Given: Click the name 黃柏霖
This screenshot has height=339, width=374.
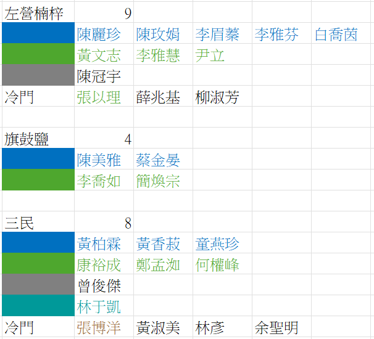Looking at the screenshot, I should click(x=99, y=244).
